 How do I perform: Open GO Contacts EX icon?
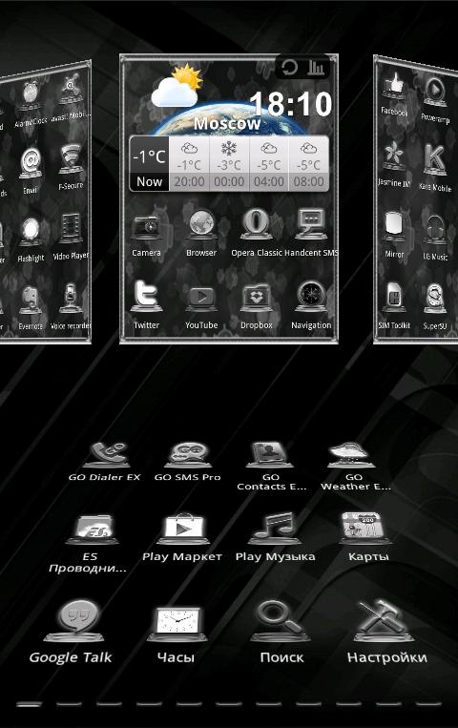click(x=271, y=454)
